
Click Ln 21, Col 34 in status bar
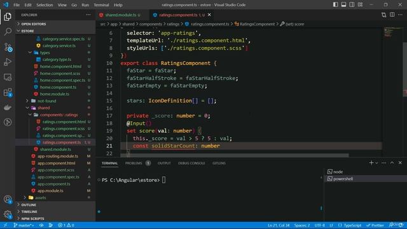point(279,225)
